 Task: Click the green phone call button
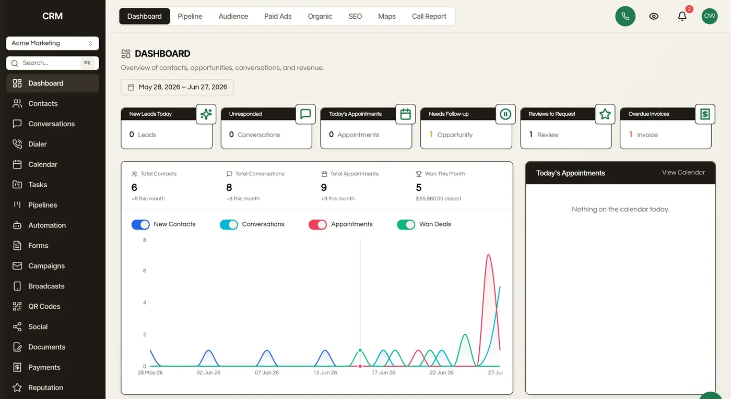625,16
